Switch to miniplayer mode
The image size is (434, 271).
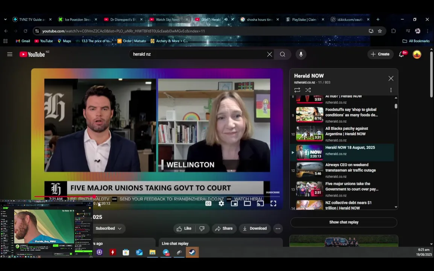click(x=234, y=204)
